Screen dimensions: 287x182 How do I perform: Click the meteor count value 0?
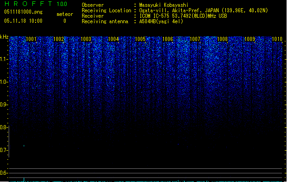65,21
